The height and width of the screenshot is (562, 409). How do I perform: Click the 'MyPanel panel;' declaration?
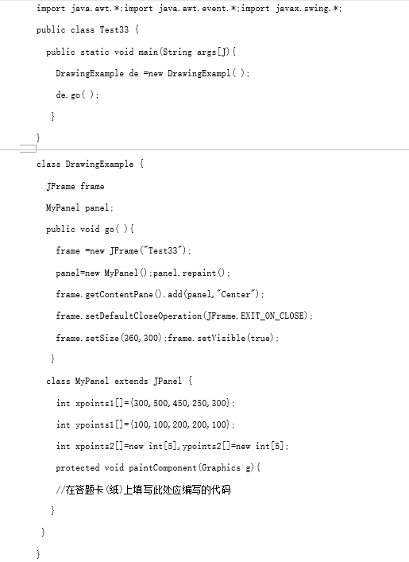(79, 208)
